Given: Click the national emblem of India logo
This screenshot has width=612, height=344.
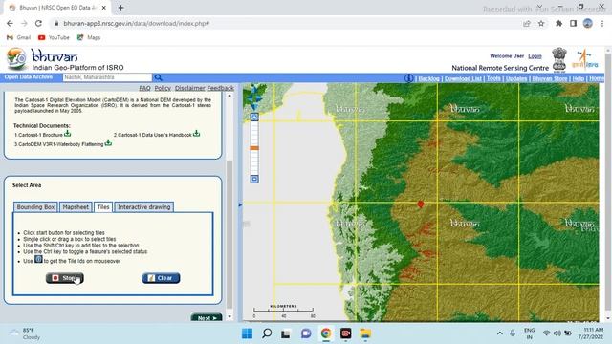Looking at the screenshot, I should tap(558, 59).
